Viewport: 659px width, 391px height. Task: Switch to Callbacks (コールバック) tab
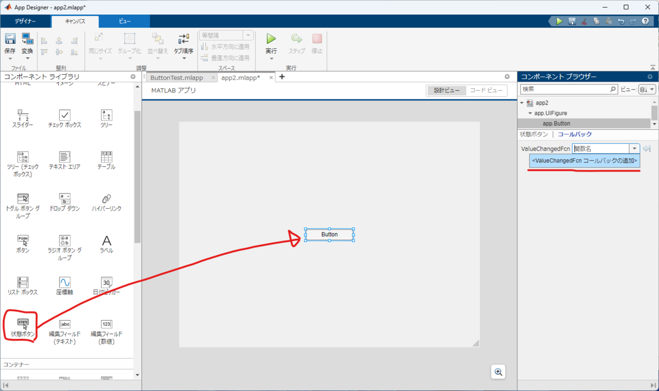pyautogui.click(x=574, y=134)
